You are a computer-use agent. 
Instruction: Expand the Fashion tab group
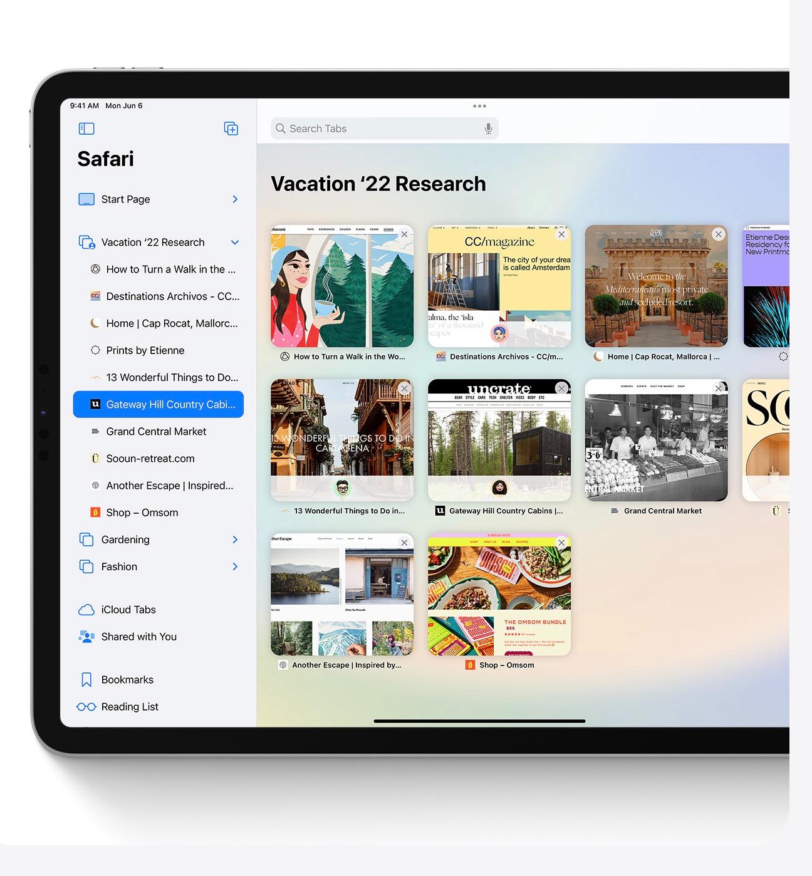tap(235, 566)
